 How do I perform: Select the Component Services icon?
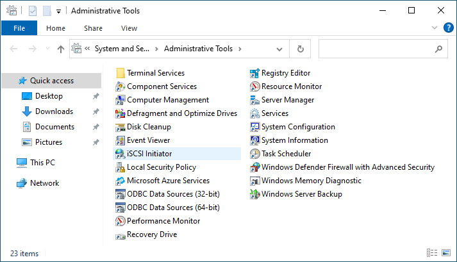pyautogui.click(x=120, y=86)
